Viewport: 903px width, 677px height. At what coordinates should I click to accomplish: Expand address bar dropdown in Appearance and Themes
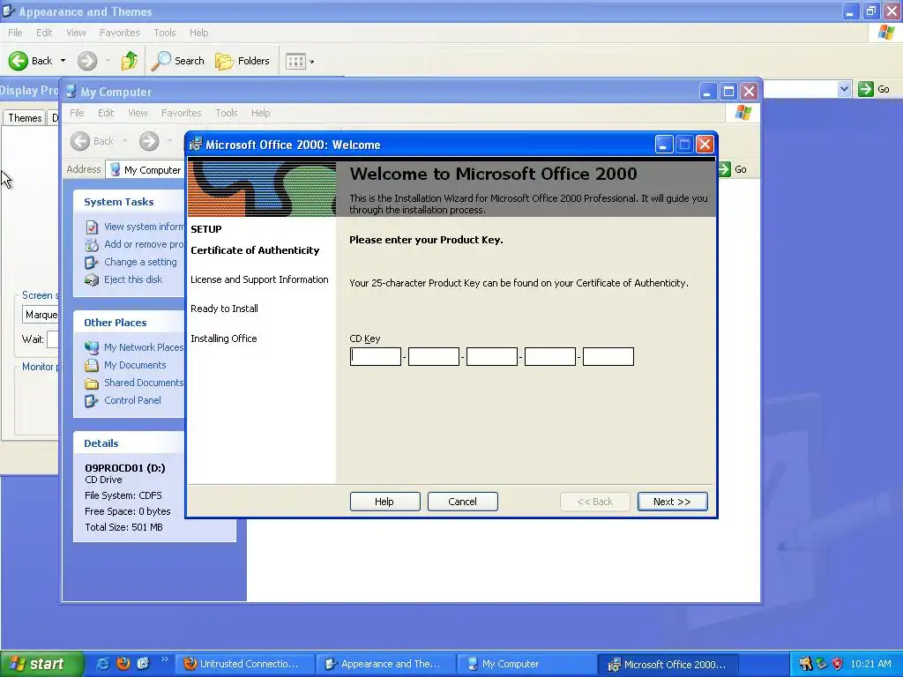click(844, 89)
